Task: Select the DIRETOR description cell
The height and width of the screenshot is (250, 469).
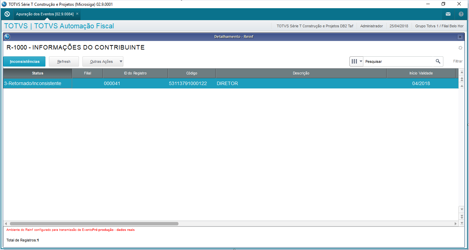Action: click(x=301, y=83)
